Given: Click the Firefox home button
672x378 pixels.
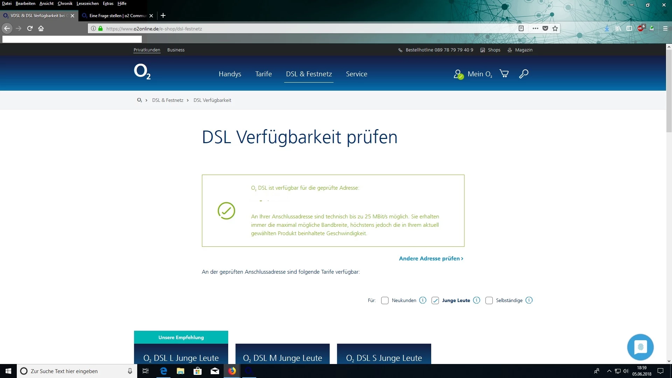Looking at the screenshot, I should coord(41,29).
